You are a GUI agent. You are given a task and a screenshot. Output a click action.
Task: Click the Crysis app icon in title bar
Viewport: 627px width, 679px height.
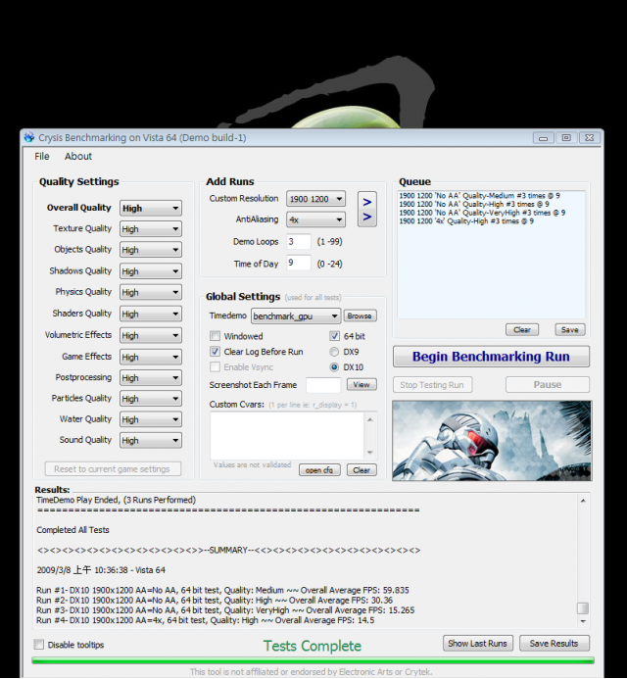point(29,137)
